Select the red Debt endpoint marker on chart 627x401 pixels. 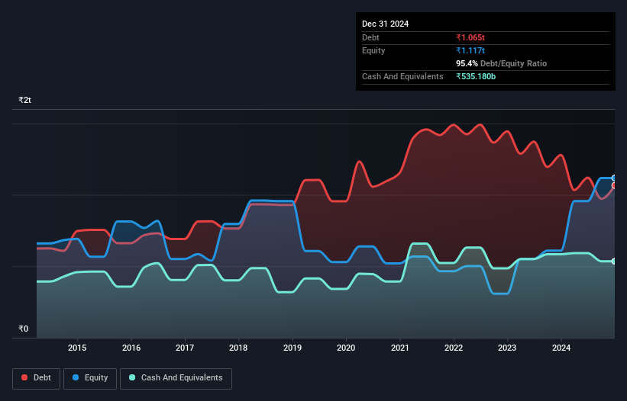tap(614, 185)
